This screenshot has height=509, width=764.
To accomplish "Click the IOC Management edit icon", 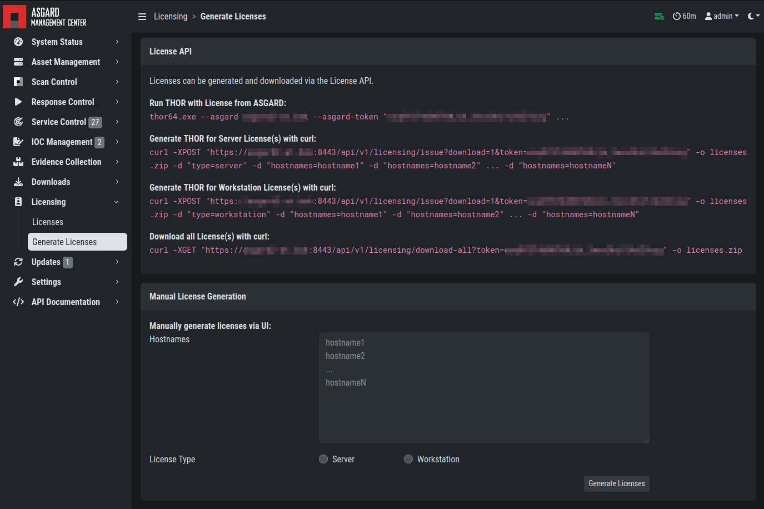I will click(18, 142).
